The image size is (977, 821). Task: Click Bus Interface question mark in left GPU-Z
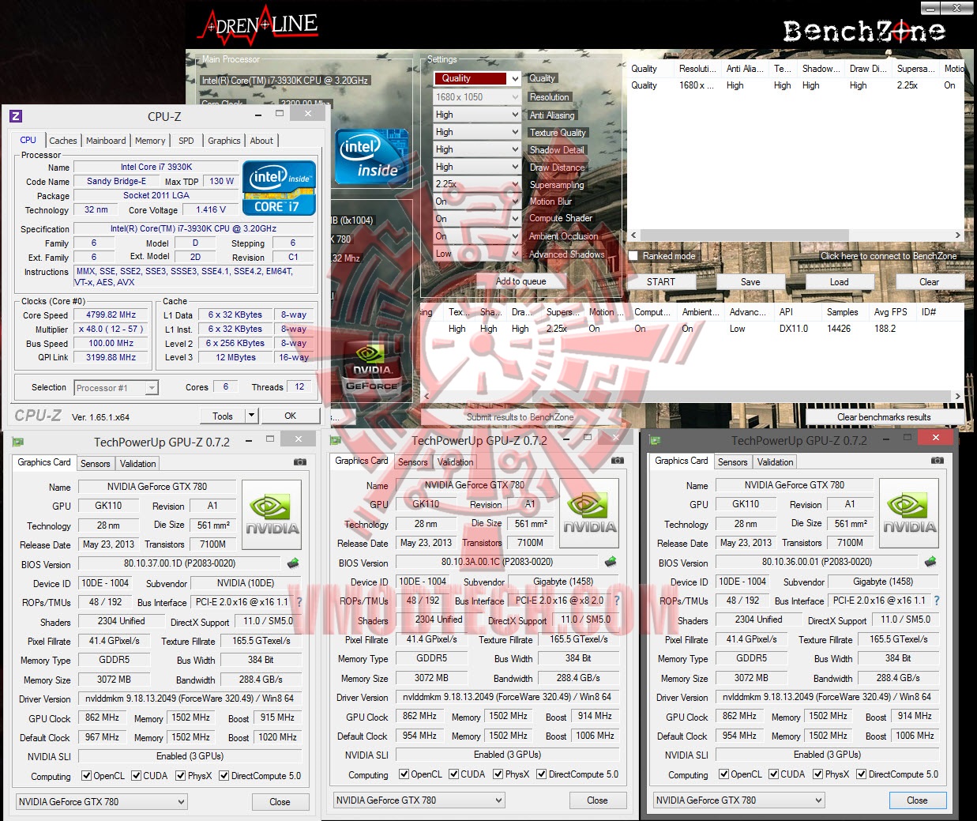(299, 602)
